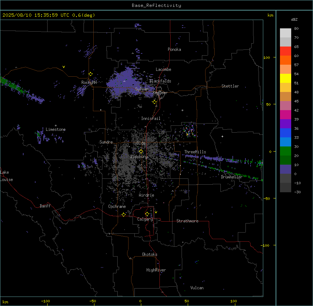This screenshot has height=306, width=313.
Task: Pick the deep orange 60-57 dBZ legend swatch
Action: click(285, 60)
